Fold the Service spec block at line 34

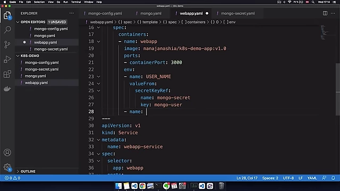(98, 154)
